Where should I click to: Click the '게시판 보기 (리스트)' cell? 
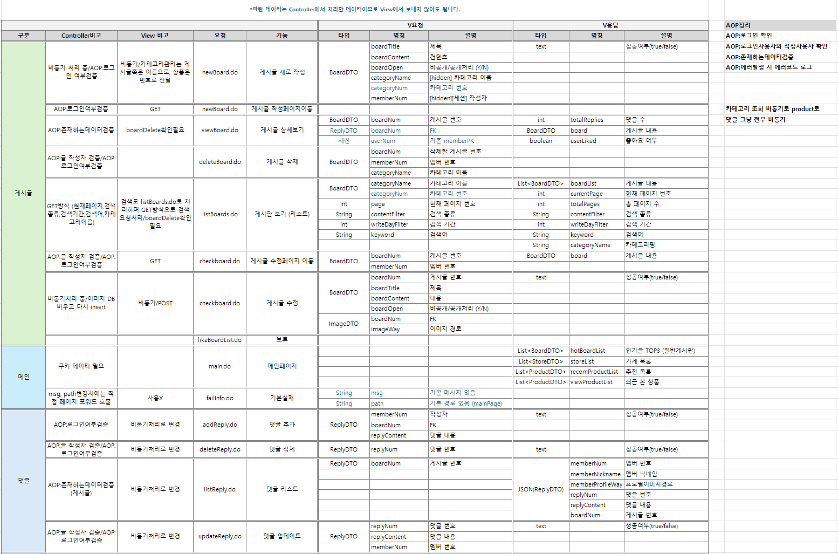tap(282, 214)
